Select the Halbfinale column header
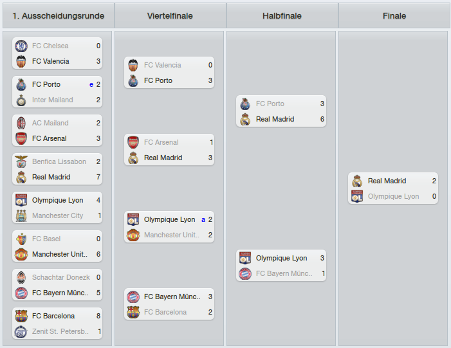Screen dimensions: 451x348 (282, 16)
